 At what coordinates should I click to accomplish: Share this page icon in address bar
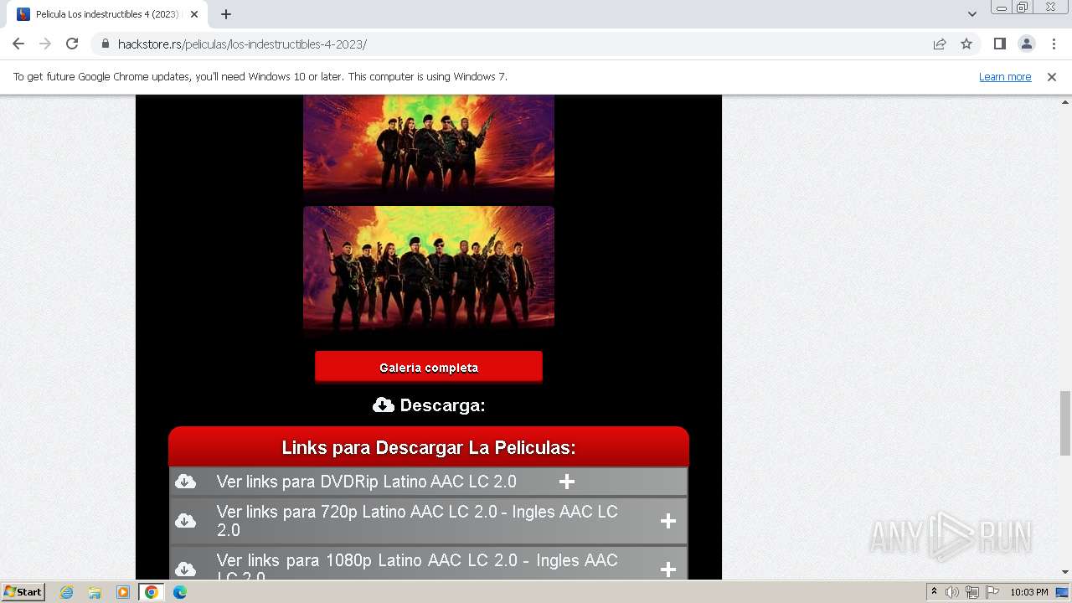940,44
